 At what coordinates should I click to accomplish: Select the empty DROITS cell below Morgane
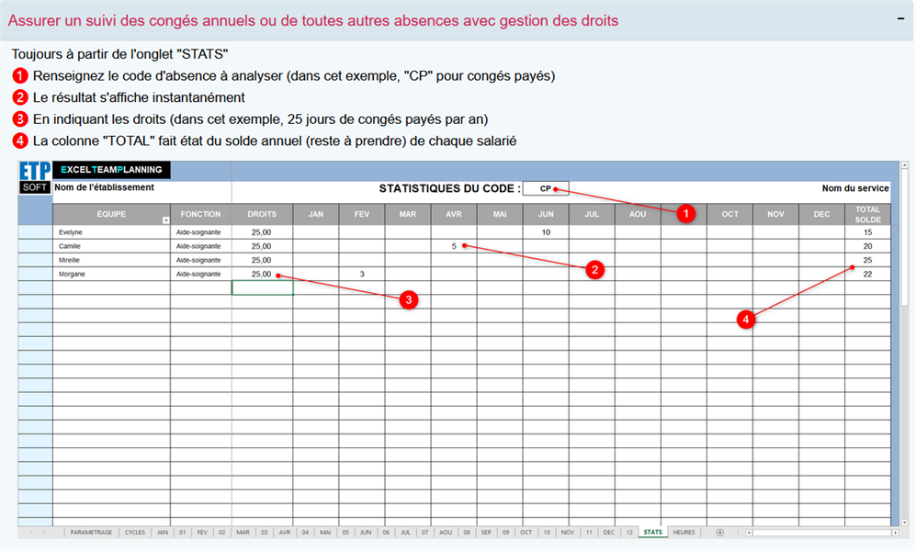tap(262, 287)
